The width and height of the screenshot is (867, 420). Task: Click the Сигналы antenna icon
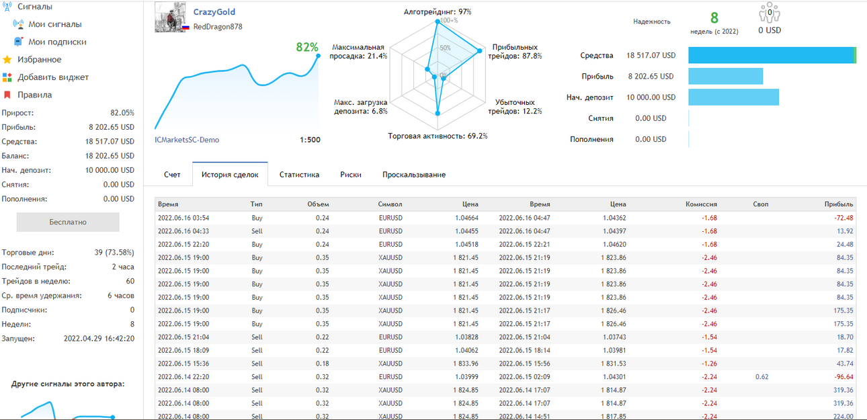(7, 7)
